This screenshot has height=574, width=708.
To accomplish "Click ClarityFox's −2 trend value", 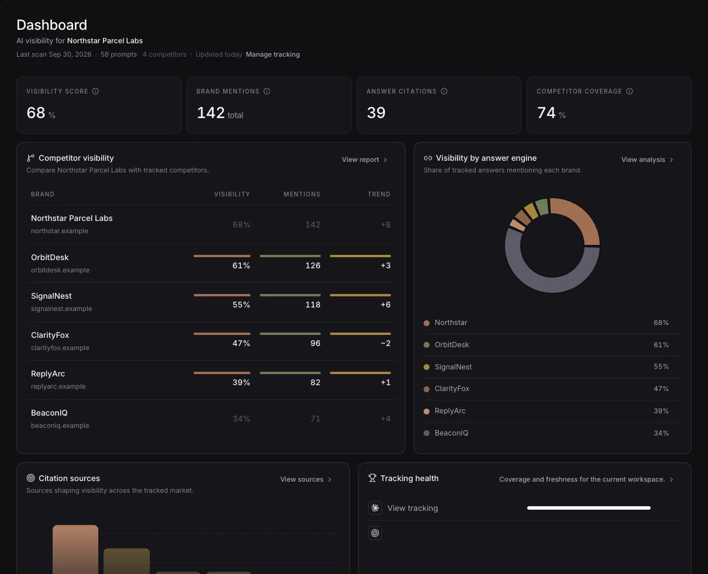I will [386, 343].
